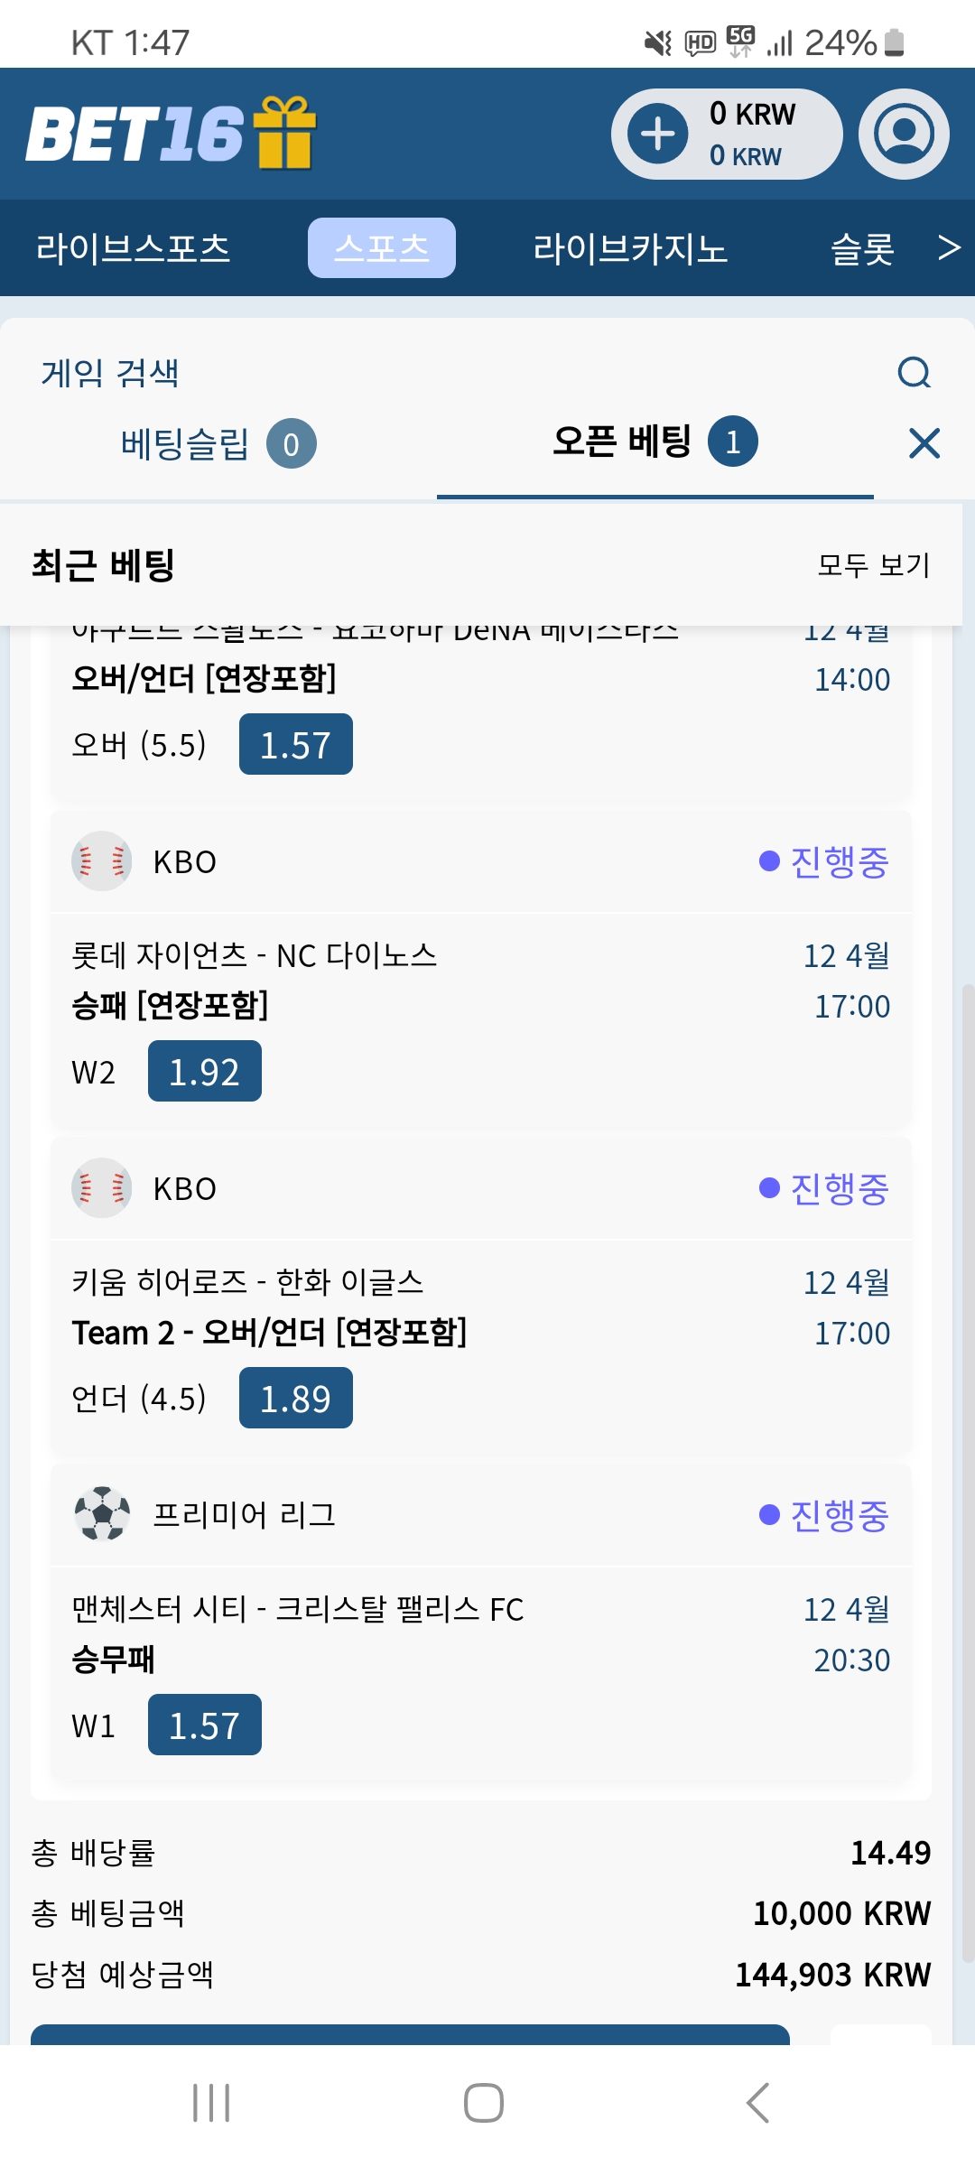Close the bet slip panel with X

[924, 443]
